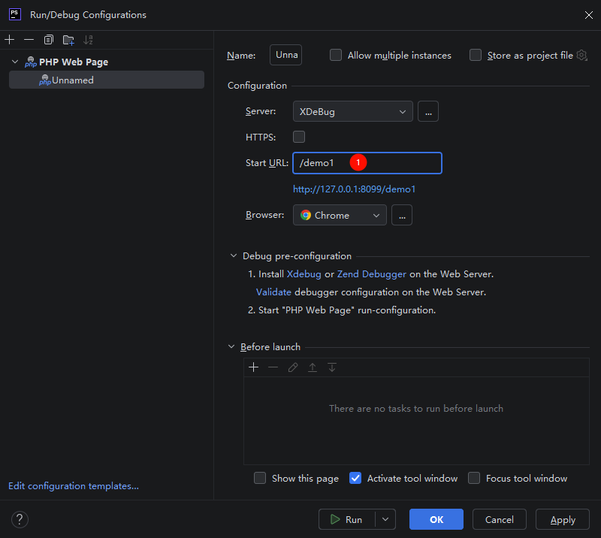Click the blue OK button
This screenshot has height=538, width=601.
(436, 519)
